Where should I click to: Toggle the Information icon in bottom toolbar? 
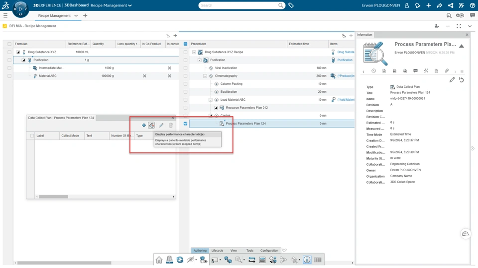pos(307,260)
